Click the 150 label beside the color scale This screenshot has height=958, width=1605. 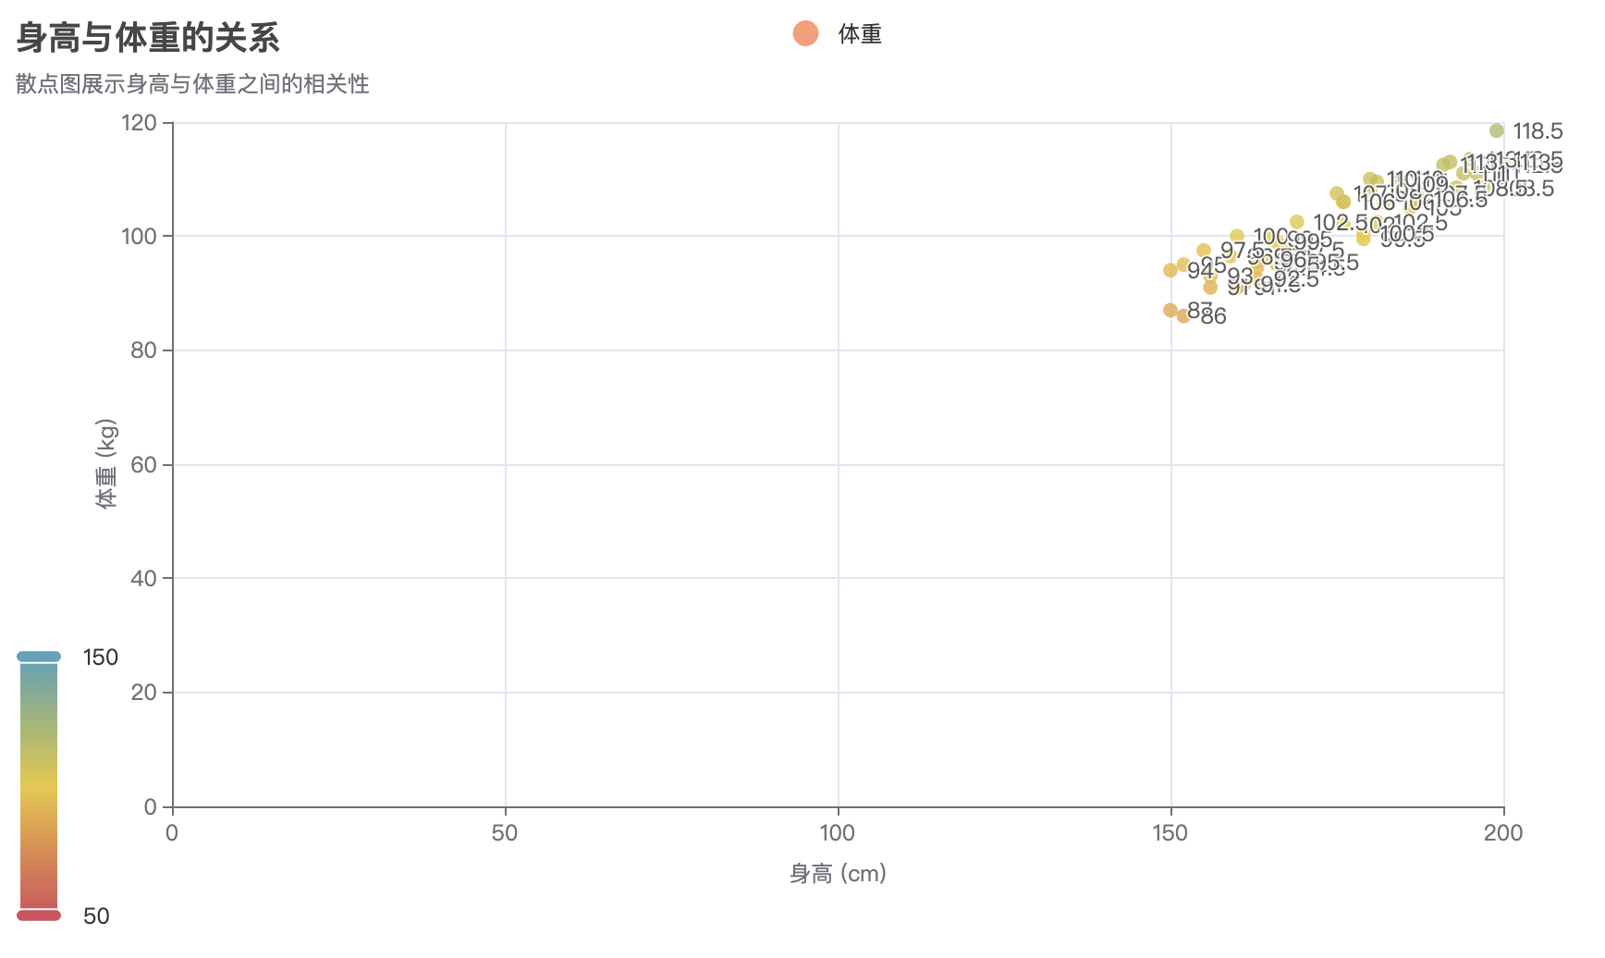click(x=101, y=657)
